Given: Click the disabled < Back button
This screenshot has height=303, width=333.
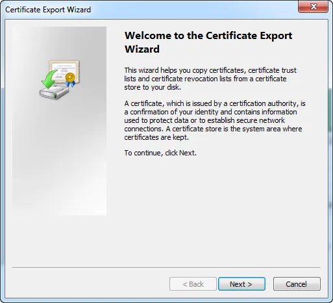Looking at the screenshot, I should [193, 283].
